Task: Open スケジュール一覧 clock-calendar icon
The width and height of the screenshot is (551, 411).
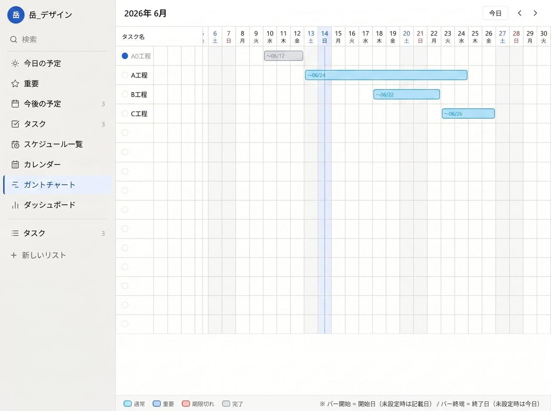Action: [15, 144]
